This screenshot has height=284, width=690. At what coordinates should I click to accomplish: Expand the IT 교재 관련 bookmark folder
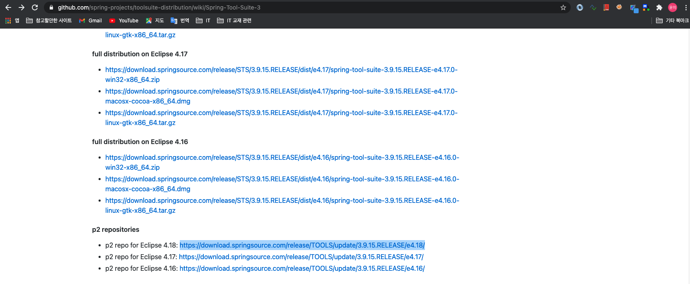pos(234,20)
